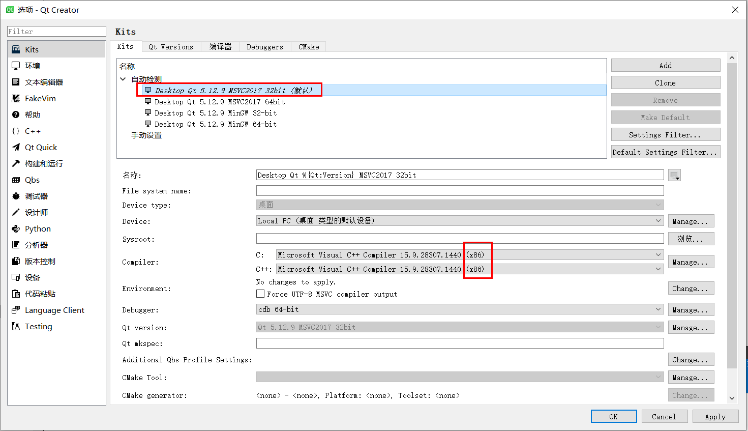The height and width of the screenshot is (431, 748).
Task: Open the 环境 settings icon
Action: tap(15, 65)
